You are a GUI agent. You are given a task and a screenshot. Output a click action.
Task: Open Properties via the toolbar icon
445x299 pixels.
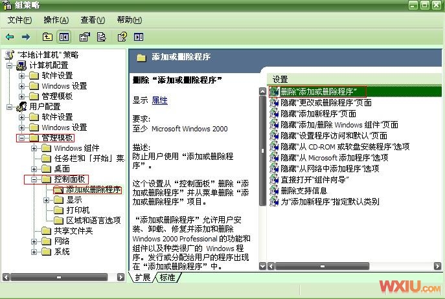[84, 37]
